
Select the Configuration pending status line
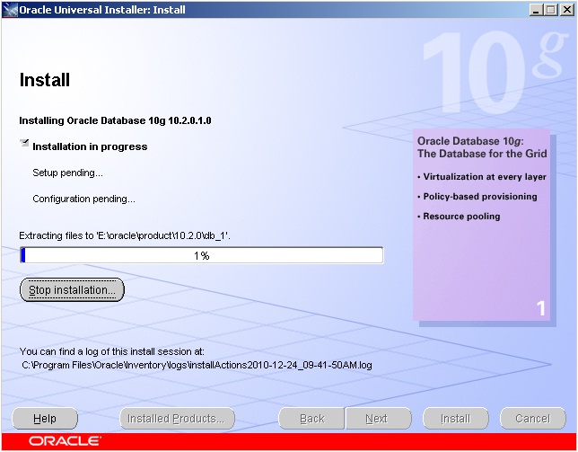tap(83, 199)
